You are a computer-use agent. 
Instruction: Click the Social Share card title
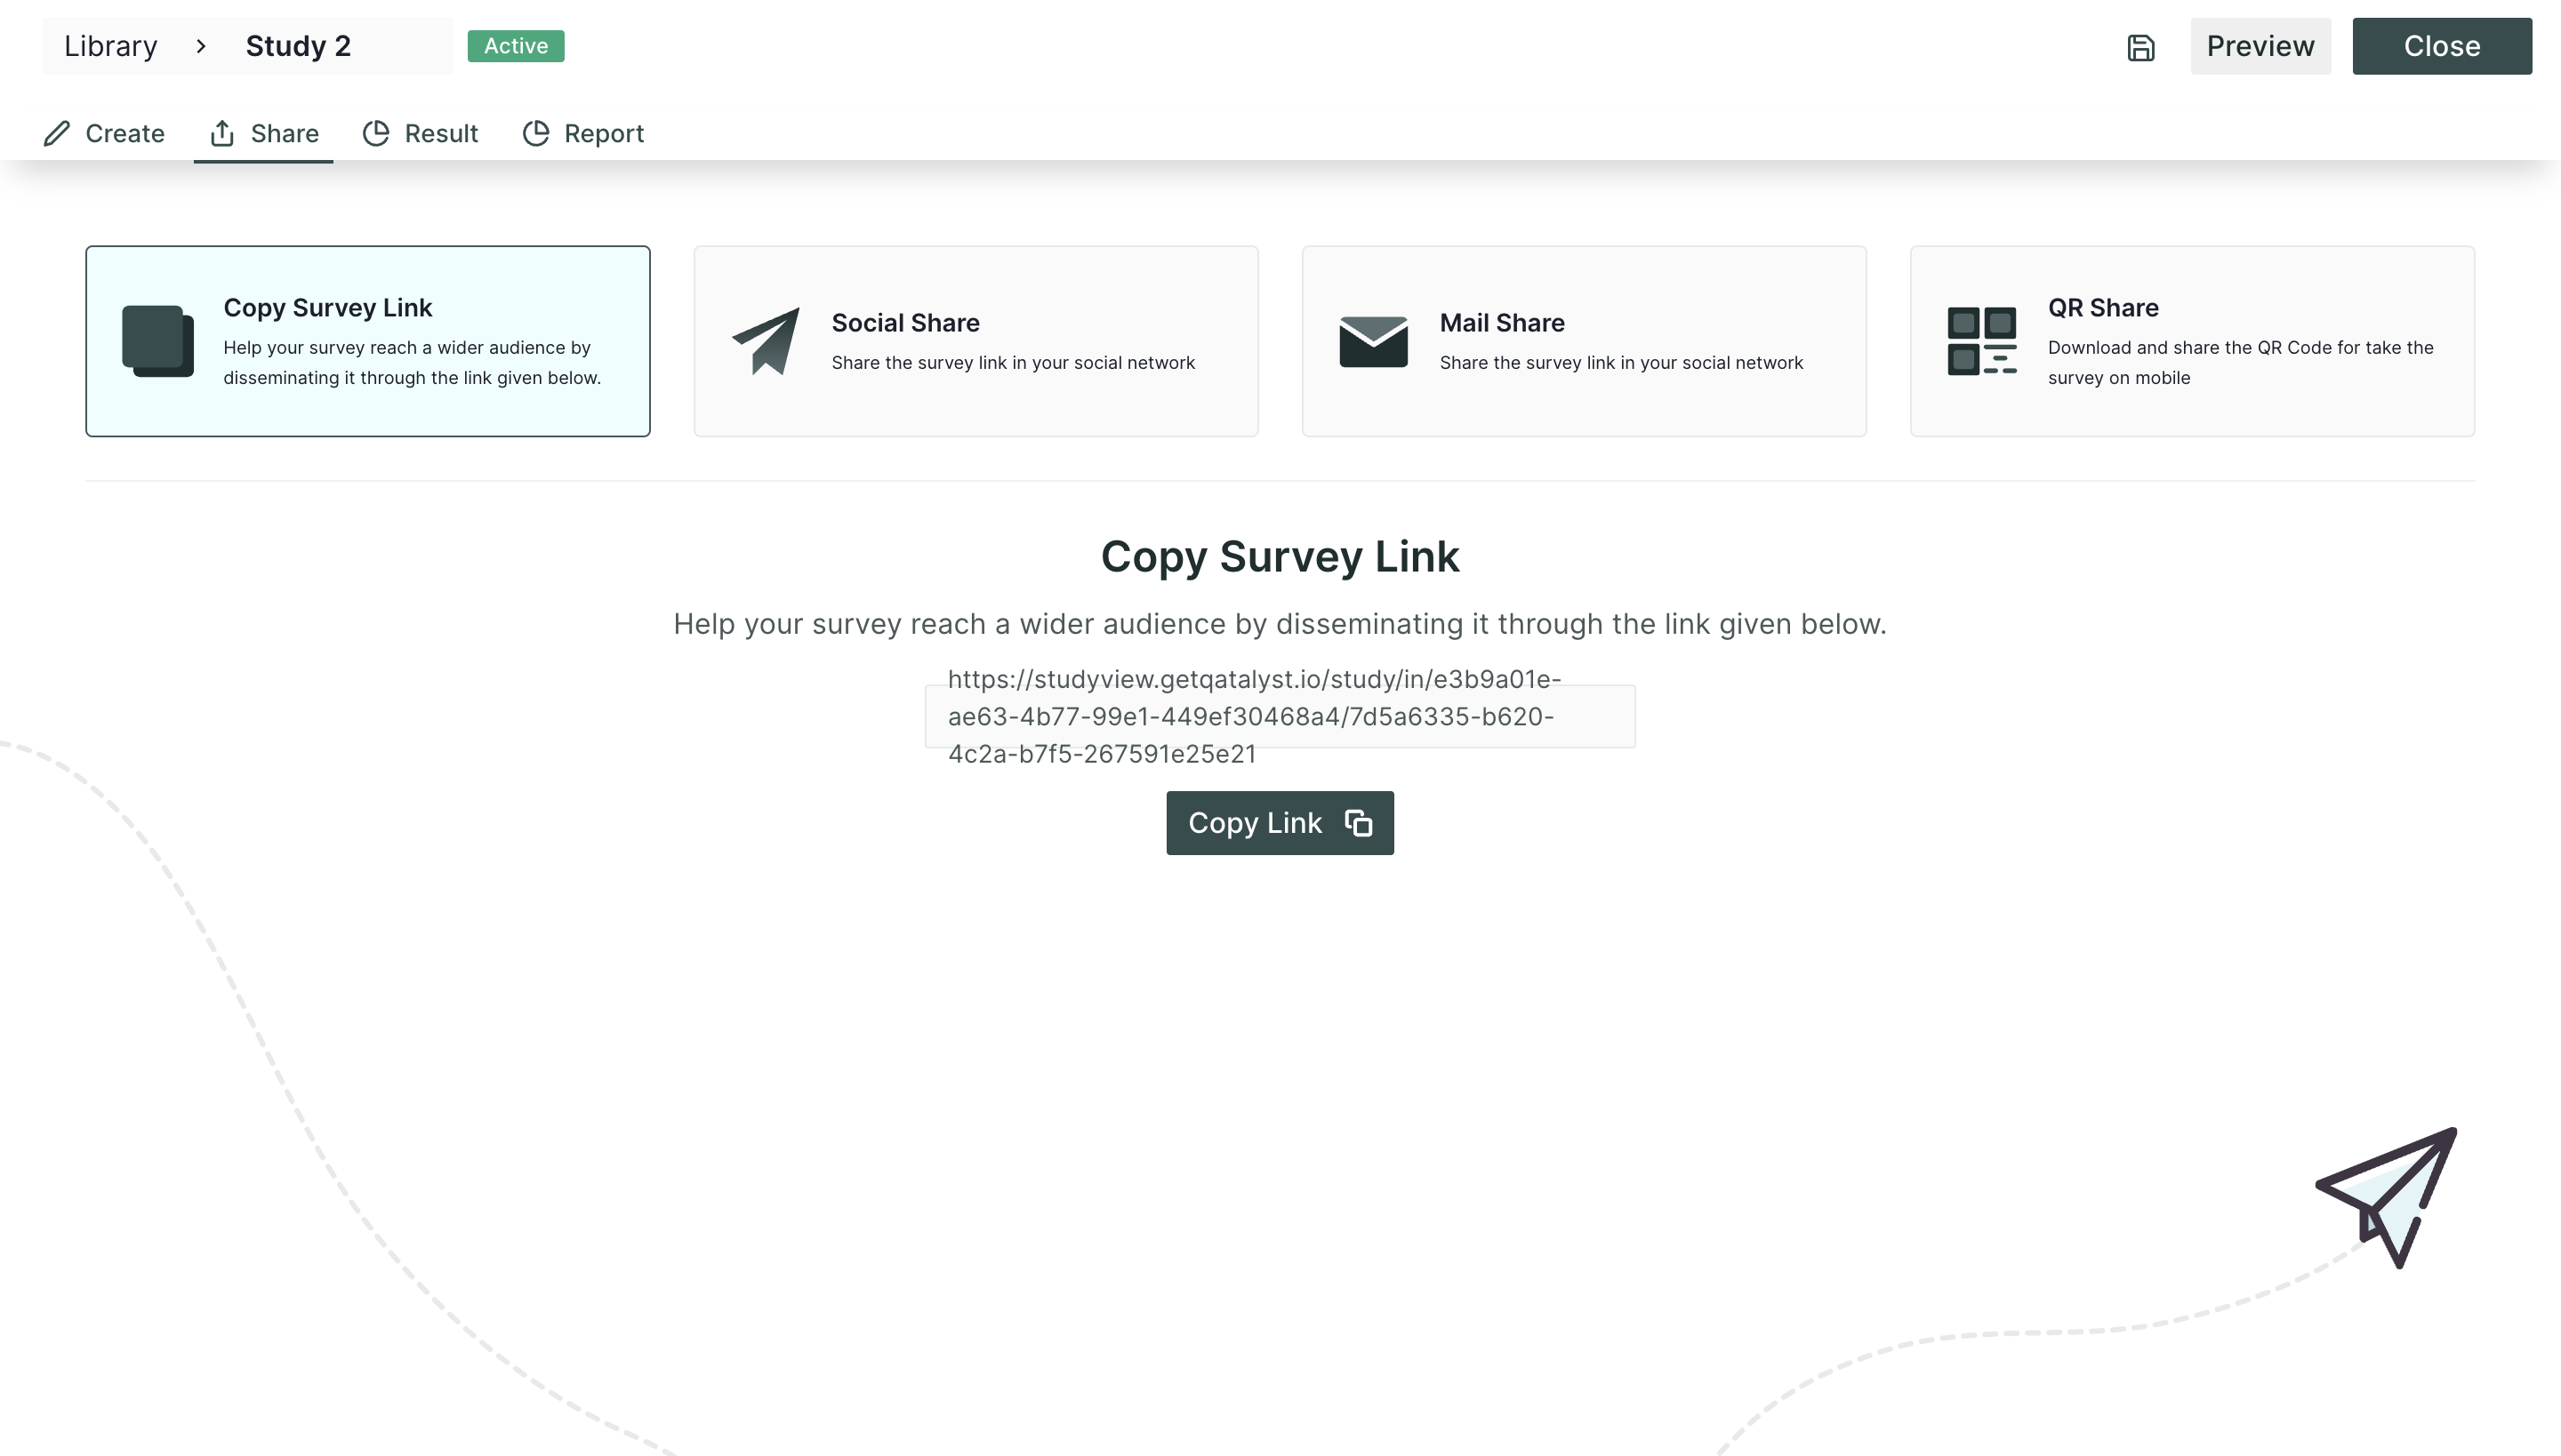pos(905,323)
